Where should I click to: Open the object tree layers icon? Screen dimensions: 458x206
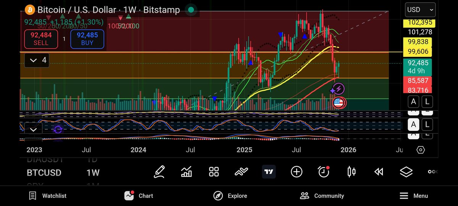406,172
